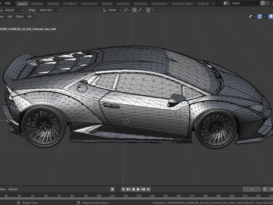Open the UV Editing workspace tab
This screenshot has height=205, width=273.
(69, 3)
